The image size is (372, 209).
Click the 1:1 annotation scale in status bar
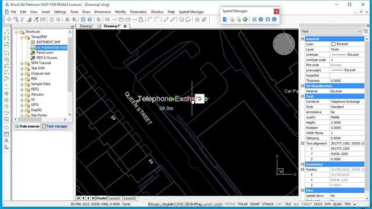[296, 204]
